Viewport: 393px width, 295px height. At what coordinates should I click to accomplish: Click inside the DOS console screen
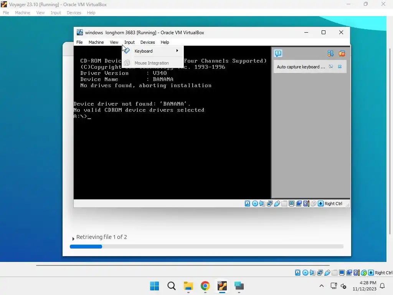tap(172, 123)
